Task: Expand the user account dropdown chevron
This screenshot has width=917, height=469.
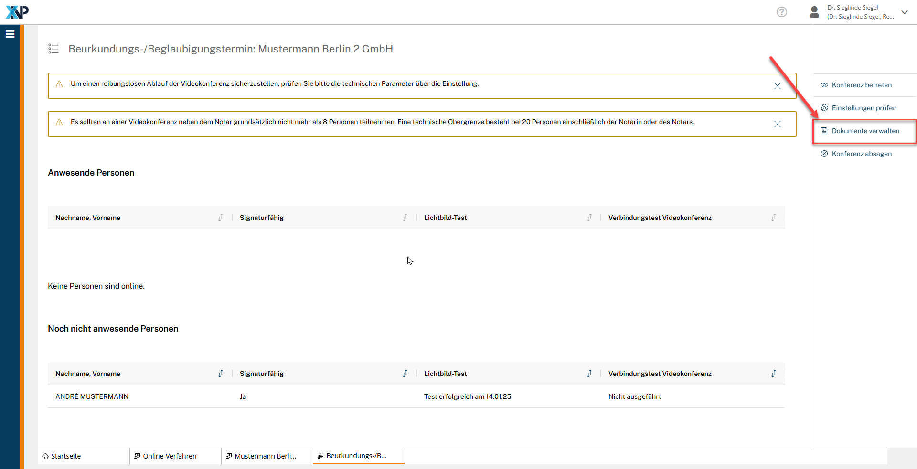Action: coord(905,12)
